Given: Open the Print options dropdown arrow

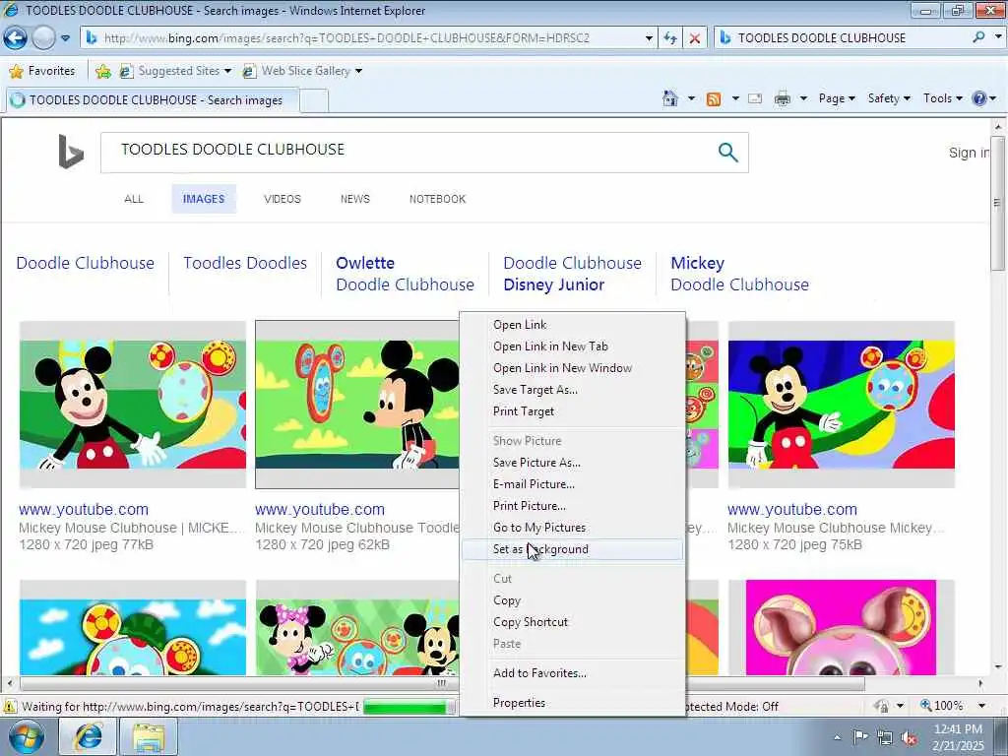Looking at the screenshot, I should (x=803, y=98).
